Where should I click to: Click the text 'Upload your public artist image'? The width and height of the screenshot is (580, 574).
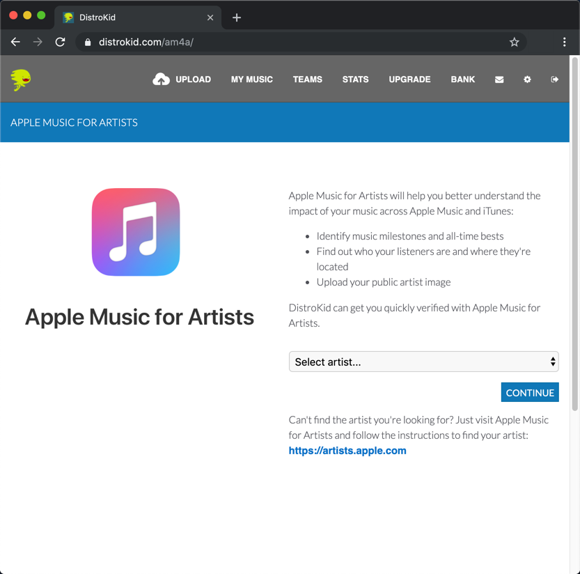pyautogui.click(x=383, y=282)
